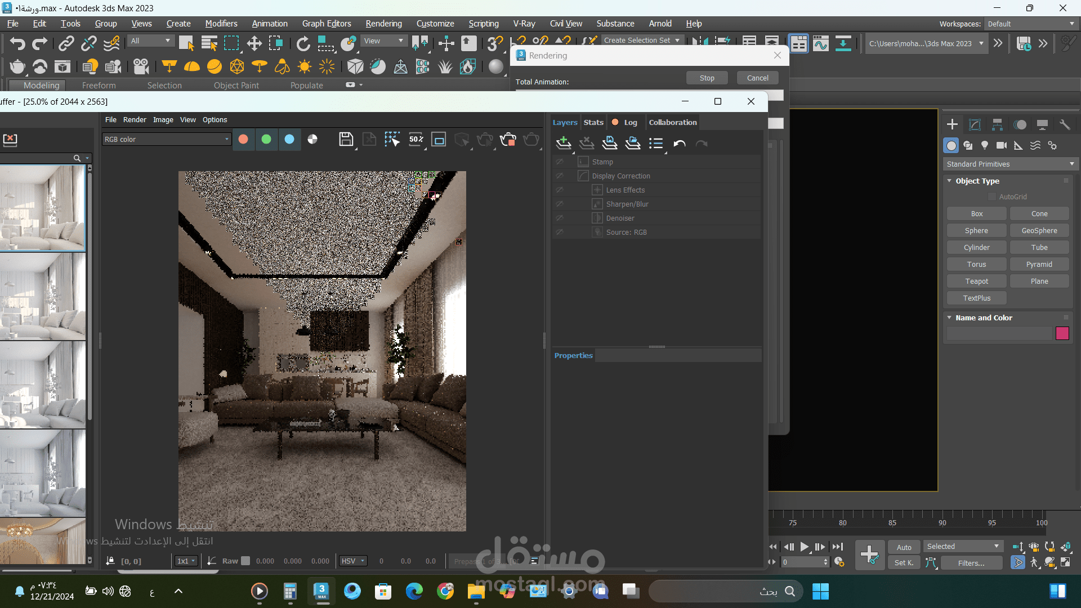Switch to the Collaboration tab
Viewport: 1081px width, 608px height.
672,122
